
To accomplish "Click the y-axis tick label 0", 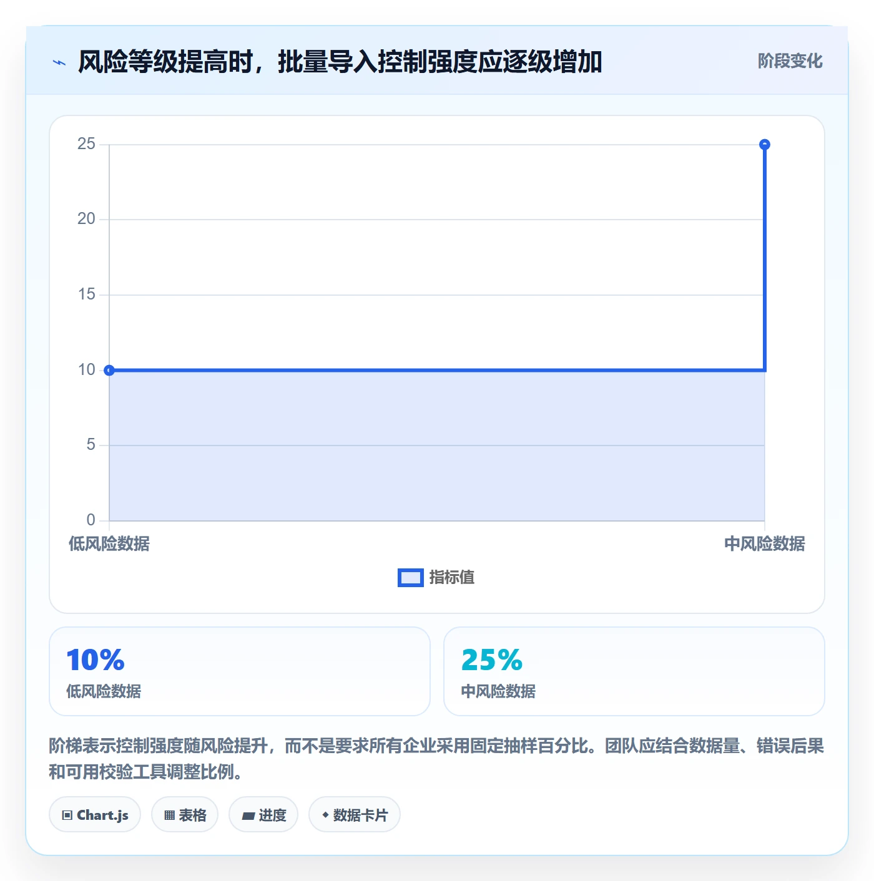I will pyautogui.click(x=91, y=520).
